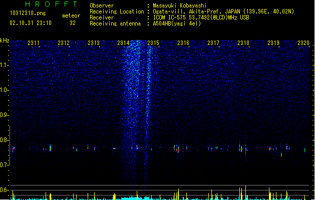315x200 pixels.
Task: Click the 1.0 kHz axis tick label
Action: tap(5, 90)
